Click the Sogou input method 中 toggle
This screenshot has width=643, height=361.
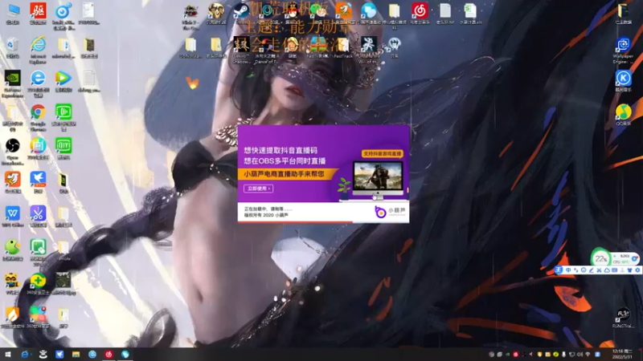pyautogui.click(x=568, y=270)
